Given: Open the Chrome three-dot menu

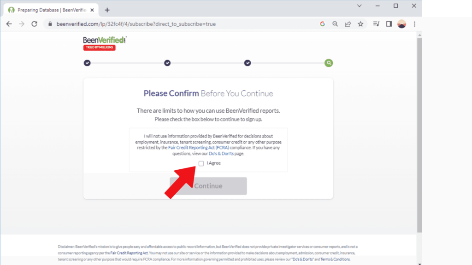Looking at the screenshot, I should click(x=414, y=24).
